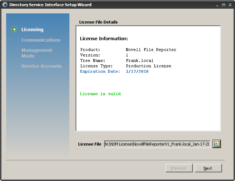235x181 pixels.
Task: Click the 'License File Details' heading
Action: click(98, 22)
